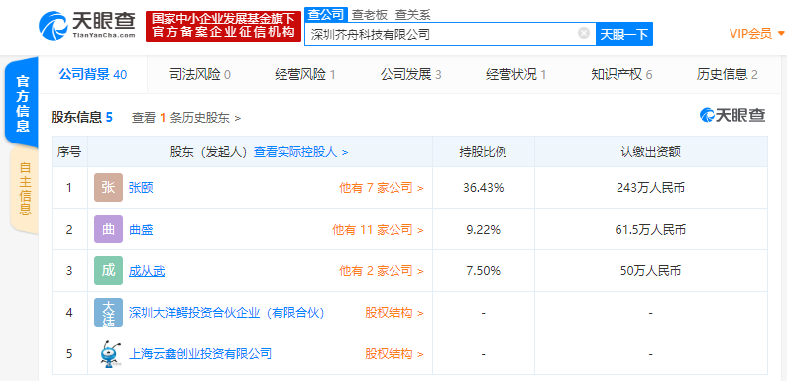
Task: Click 成从武's green avatar icon
Action: [x=108, y=271]
